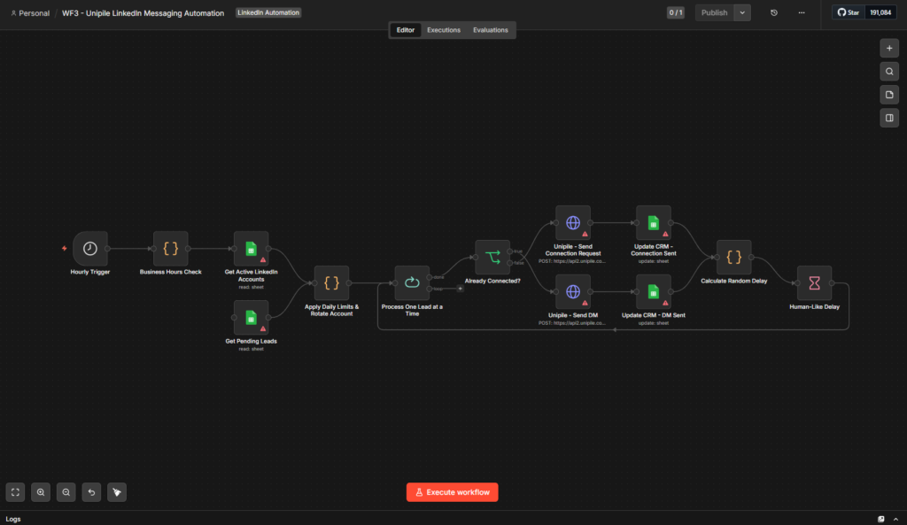Select the Already Connected? branch node
907x525 pixels.
(492, 258)
